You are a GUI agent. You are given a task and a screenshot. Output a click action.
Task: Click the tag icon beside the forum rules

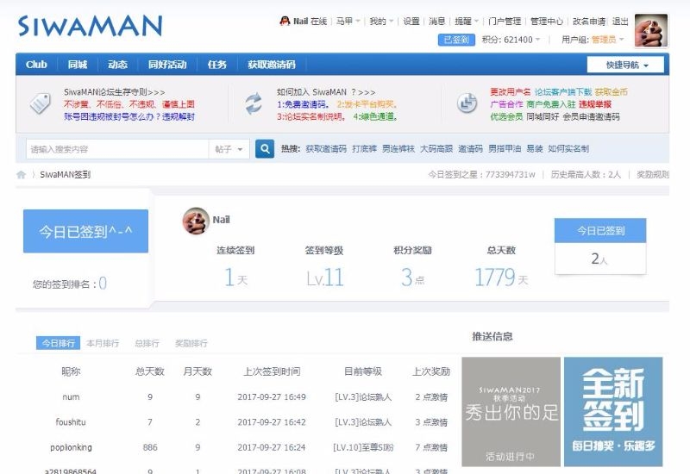click(x=40, y=103)
